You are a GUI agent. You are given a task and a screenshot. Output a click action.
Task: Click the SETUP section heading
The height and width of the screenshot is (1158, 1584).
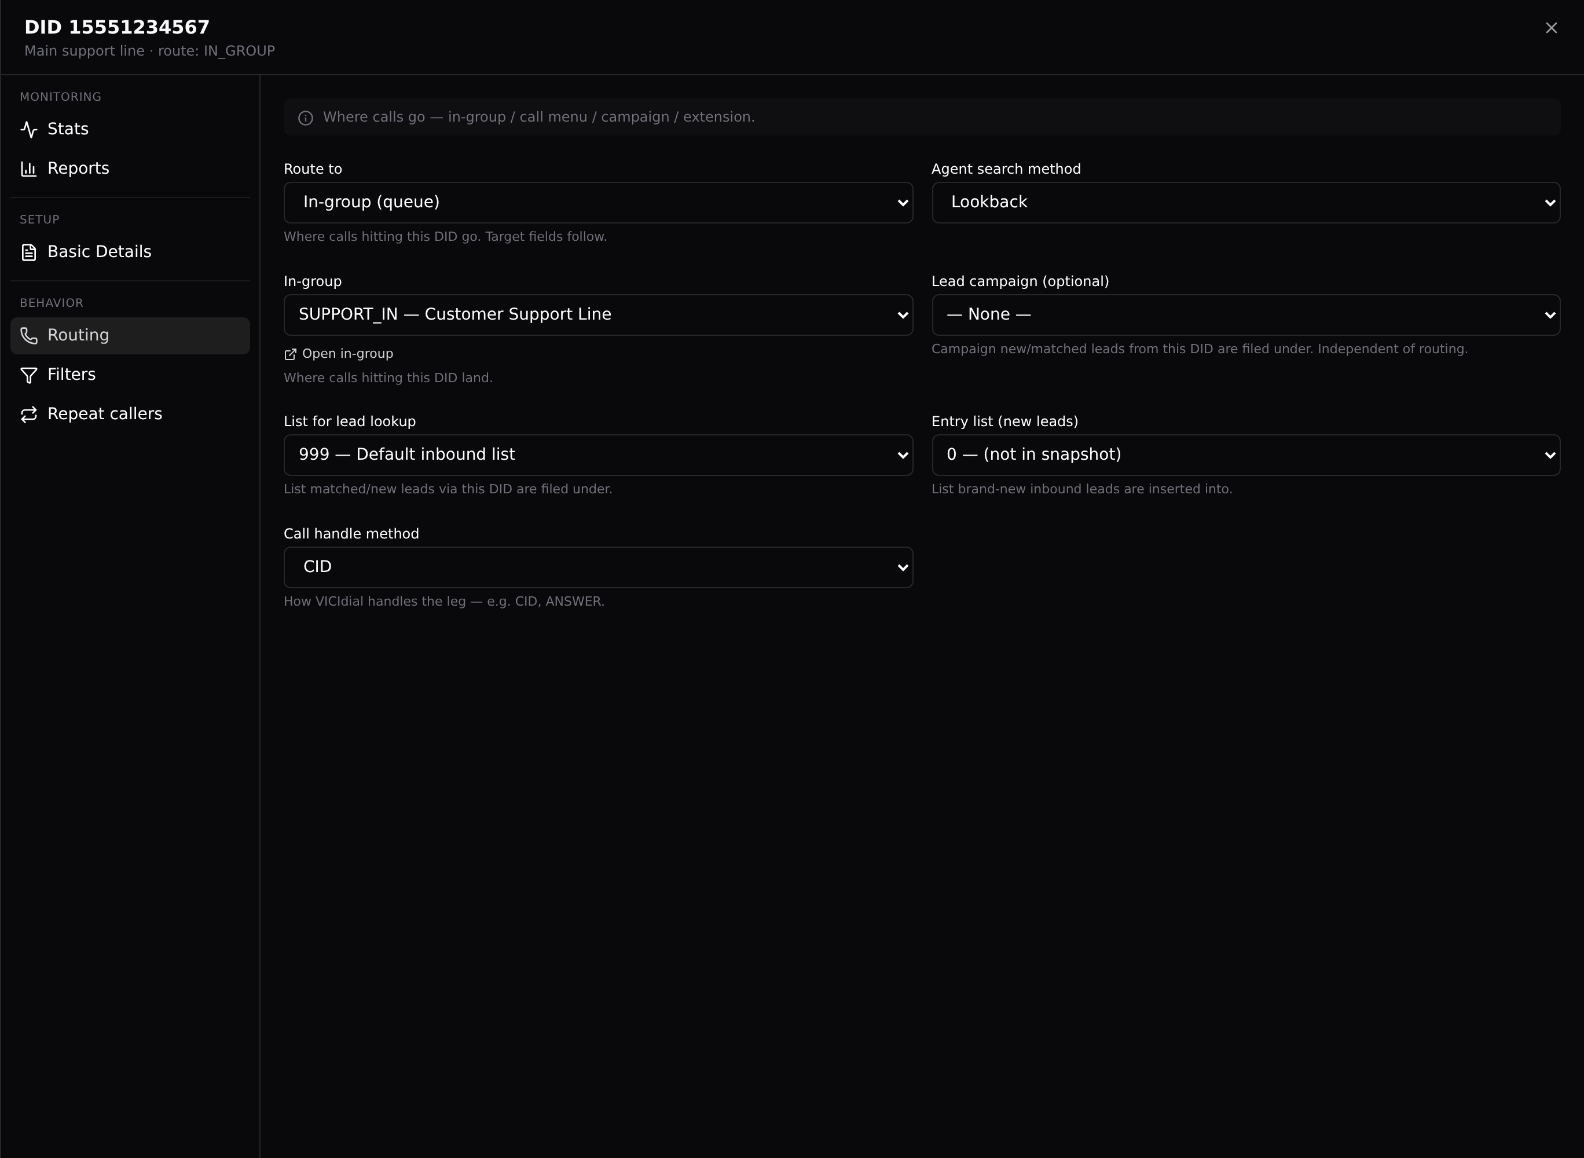tap(39, 219)
